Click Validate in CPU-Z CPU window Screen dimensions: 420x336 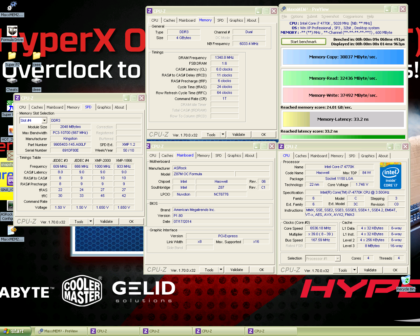[370, 270]
